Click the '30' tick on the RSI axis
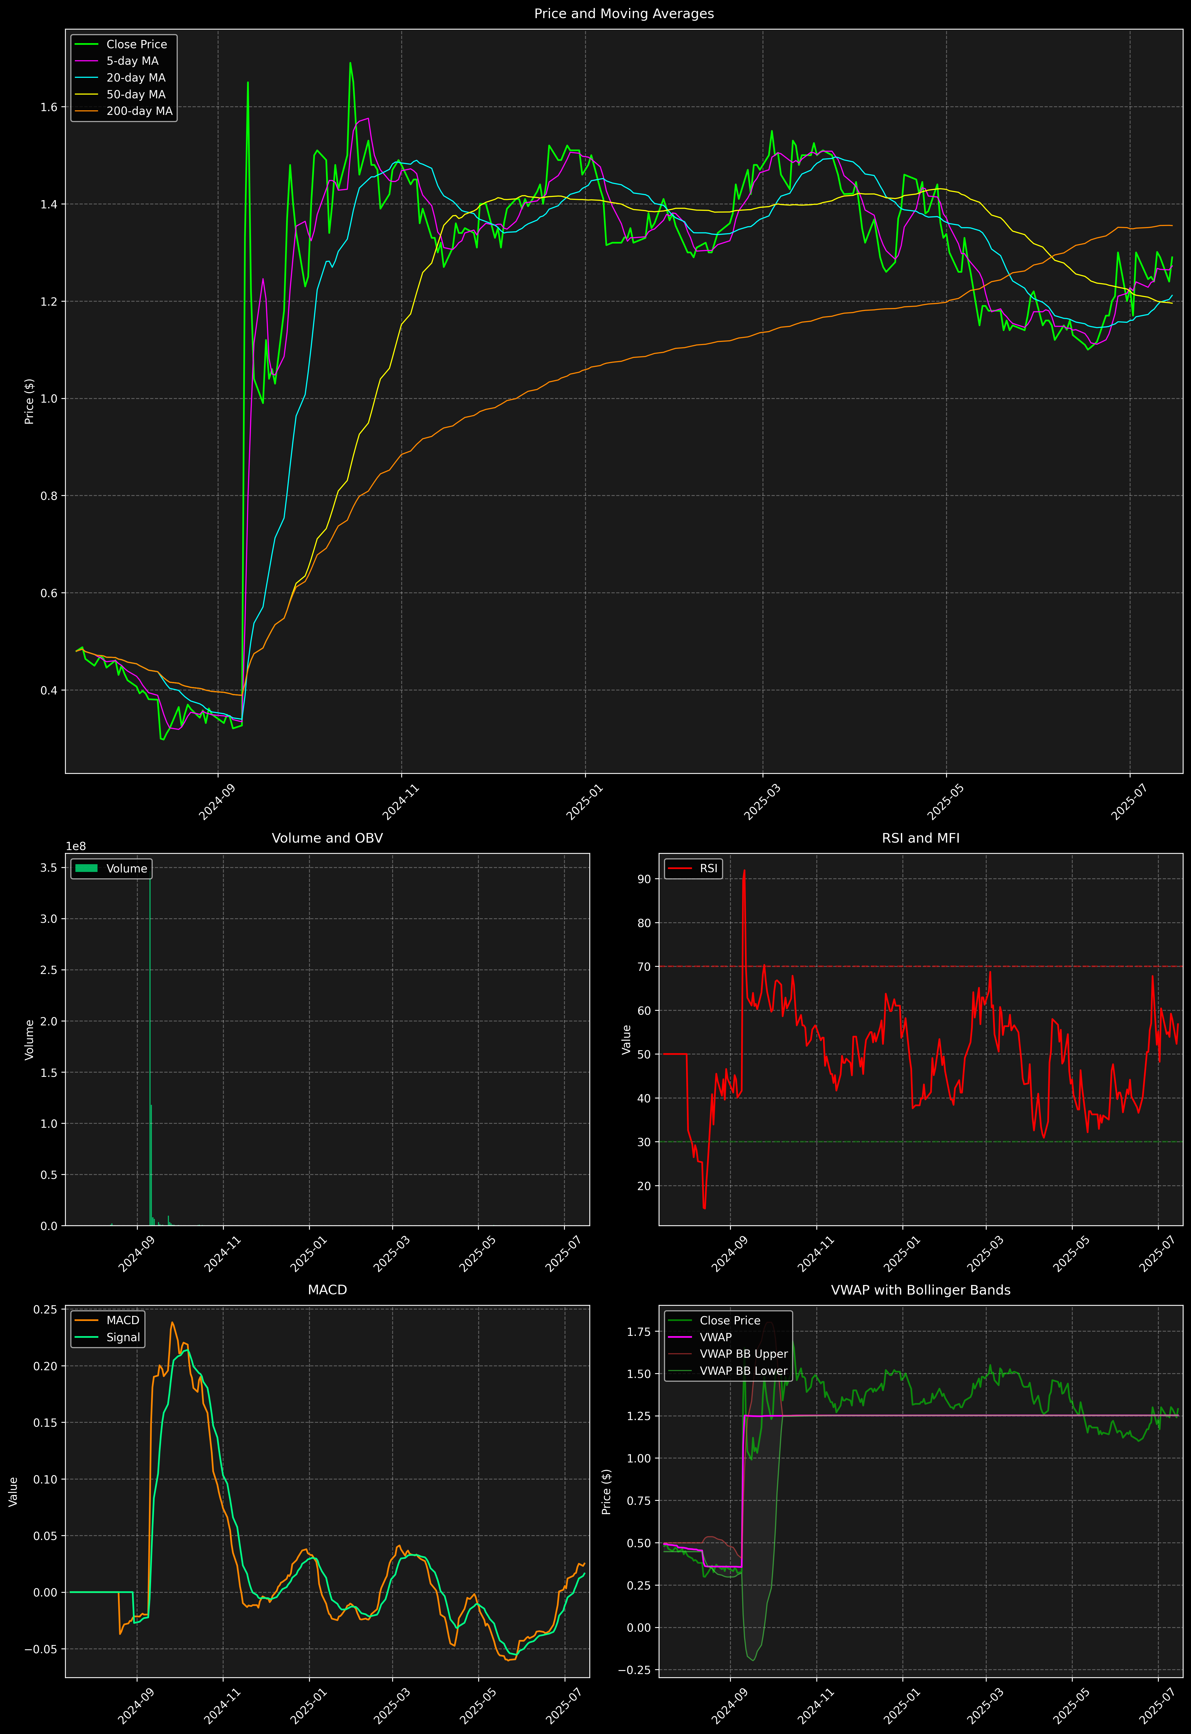Image resolution: width=1191 pixels, height=1734 pixels. coord(644,1142)
